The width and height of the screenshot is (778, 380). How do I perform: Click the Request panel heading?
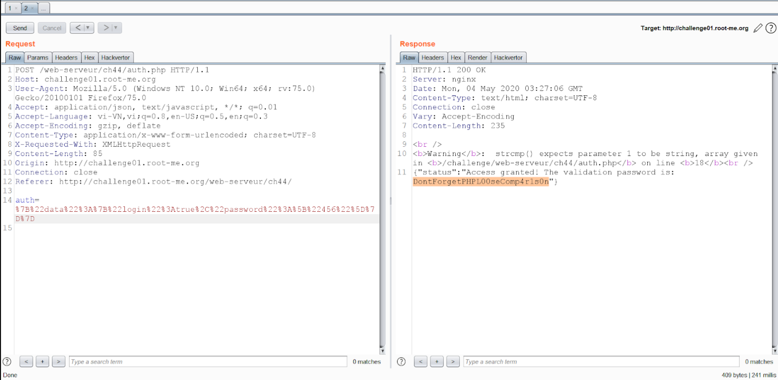[20, 44]
